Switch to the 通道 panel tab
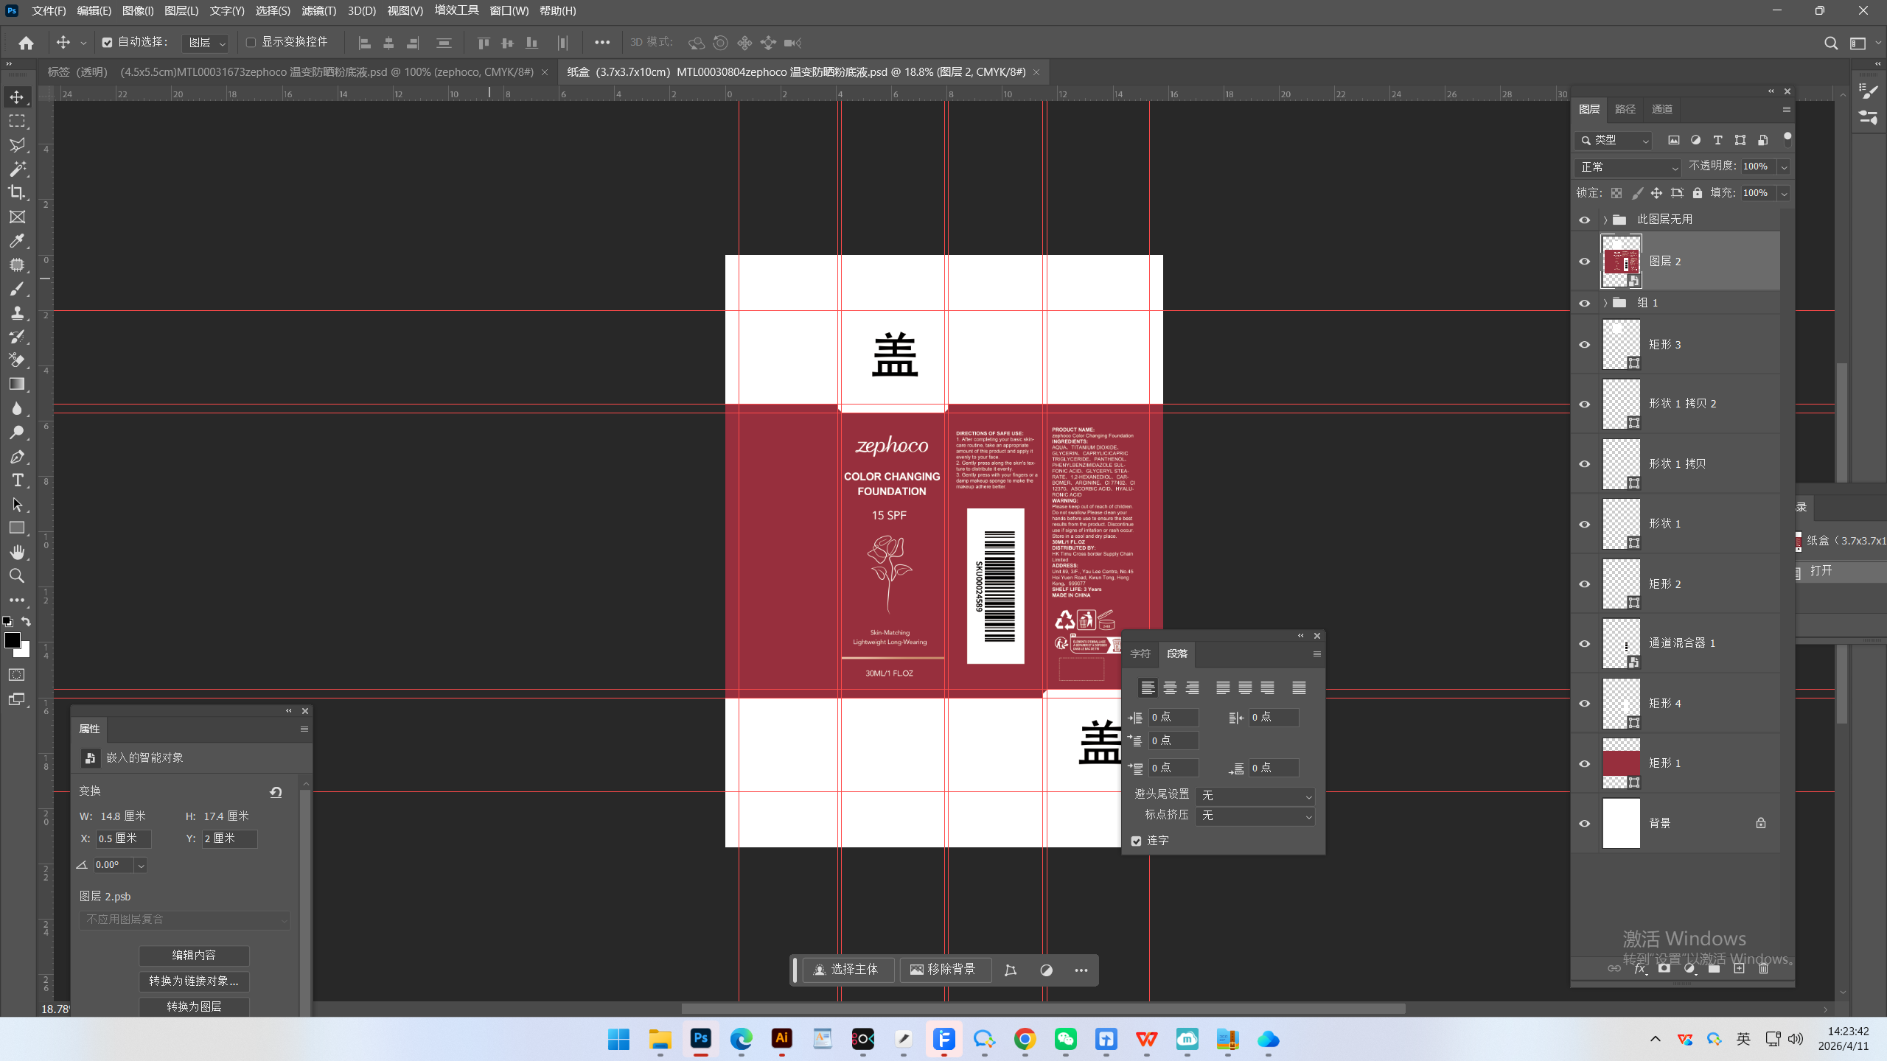This screenshot has height=1061, width=1887. 1661,110
